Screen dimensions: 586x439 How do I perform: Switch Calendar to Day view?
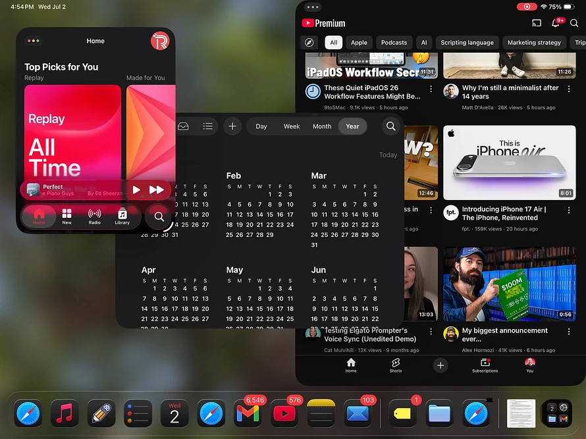point(261,126)
